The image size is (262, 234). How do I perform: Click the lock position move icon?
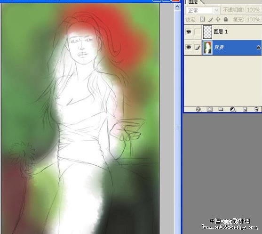point(218,19)
